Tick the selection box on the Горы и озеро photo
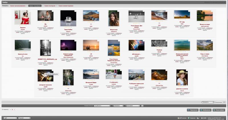Viewport: 228px width, 120px height. coord(212,41)
